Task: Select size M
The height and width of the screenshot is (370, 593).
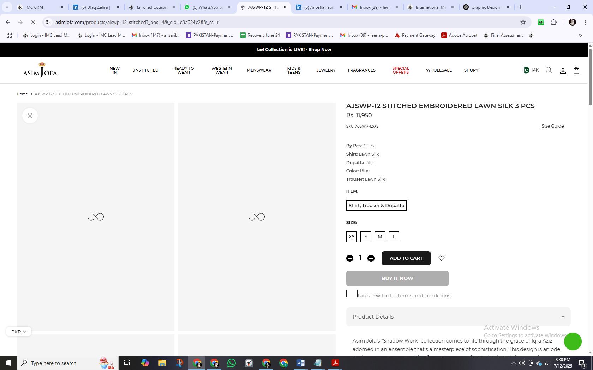Action: tap(380, 237)
